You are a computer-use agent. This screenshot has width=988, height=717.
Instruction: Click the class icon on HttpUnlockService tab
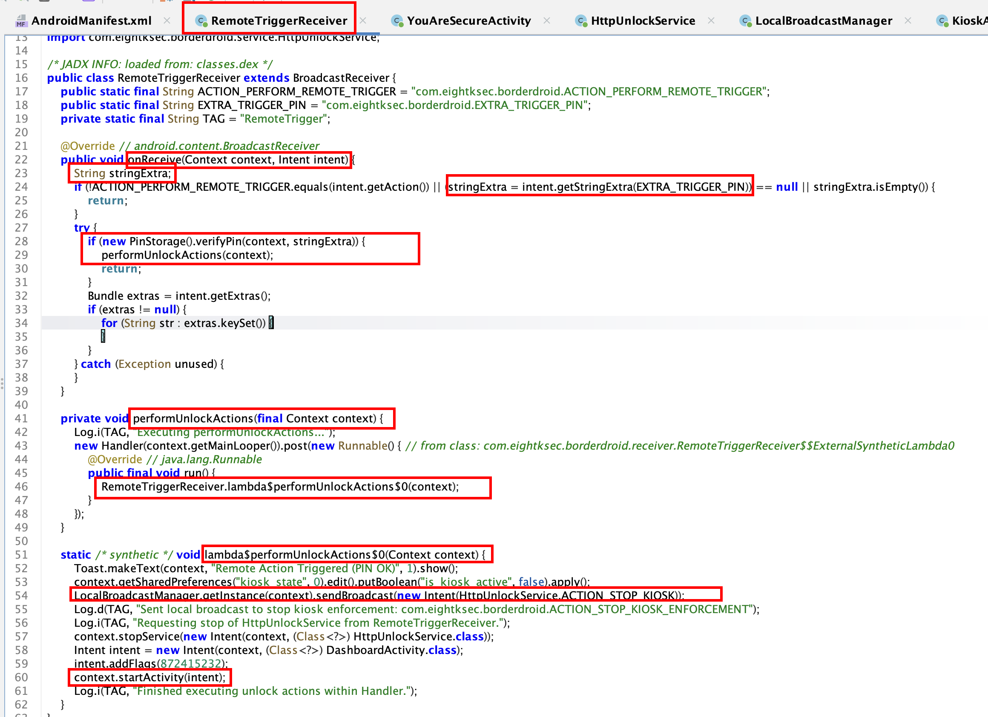[581, 20]
